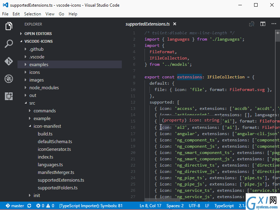Open the Go menu
280x210 pixels.
click(x=62, y=14)
